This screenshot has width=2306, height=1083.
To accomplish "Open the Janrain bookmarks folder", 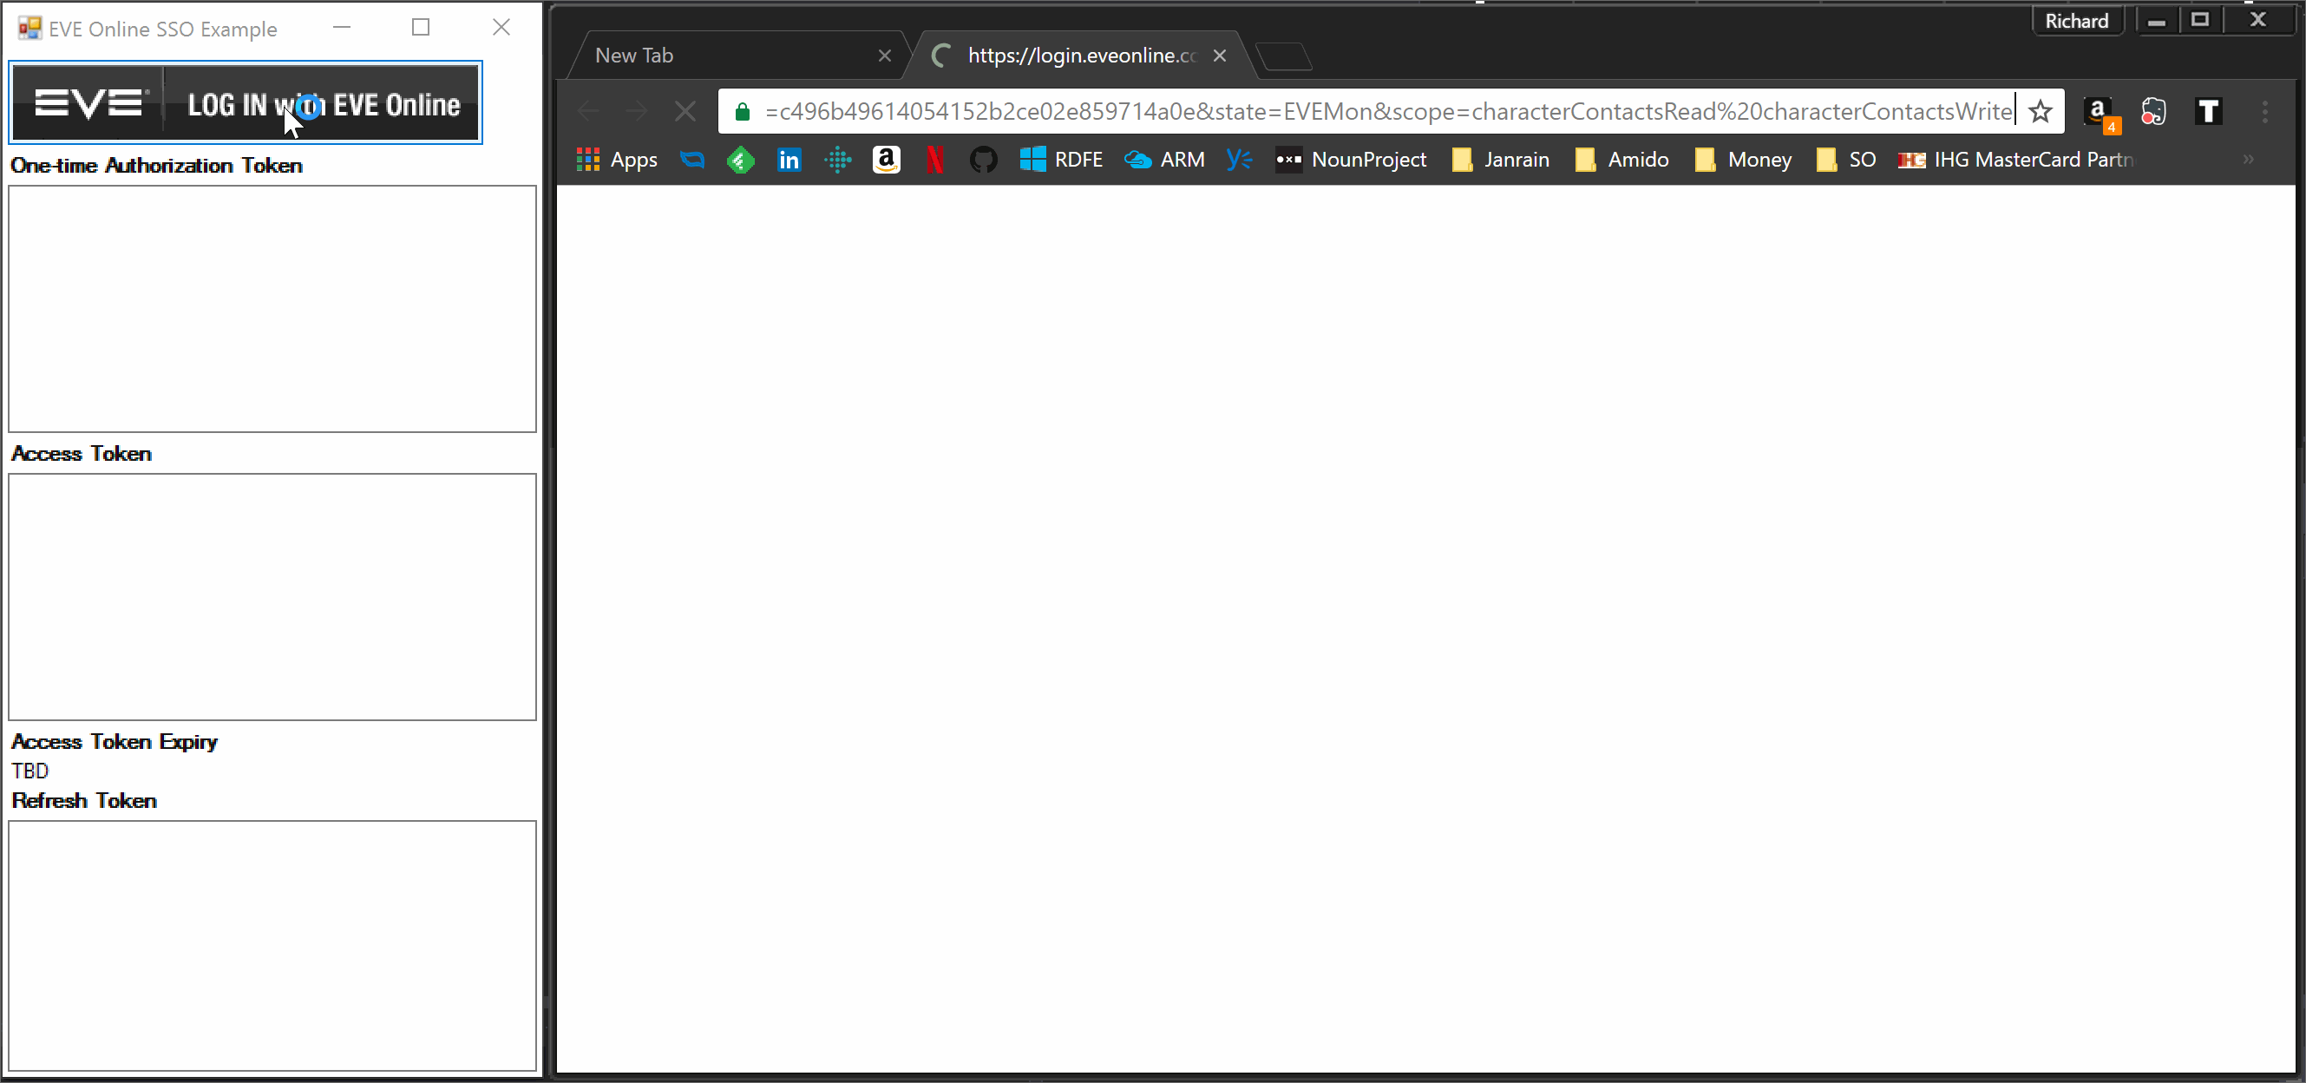I will point(1500,160).
